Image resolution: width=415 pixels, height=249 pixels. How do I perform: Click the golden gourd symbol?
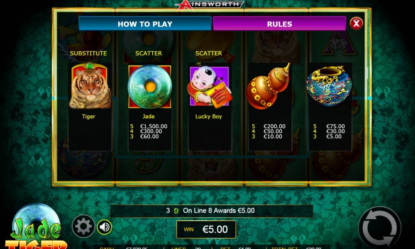[x=269, y=86]
